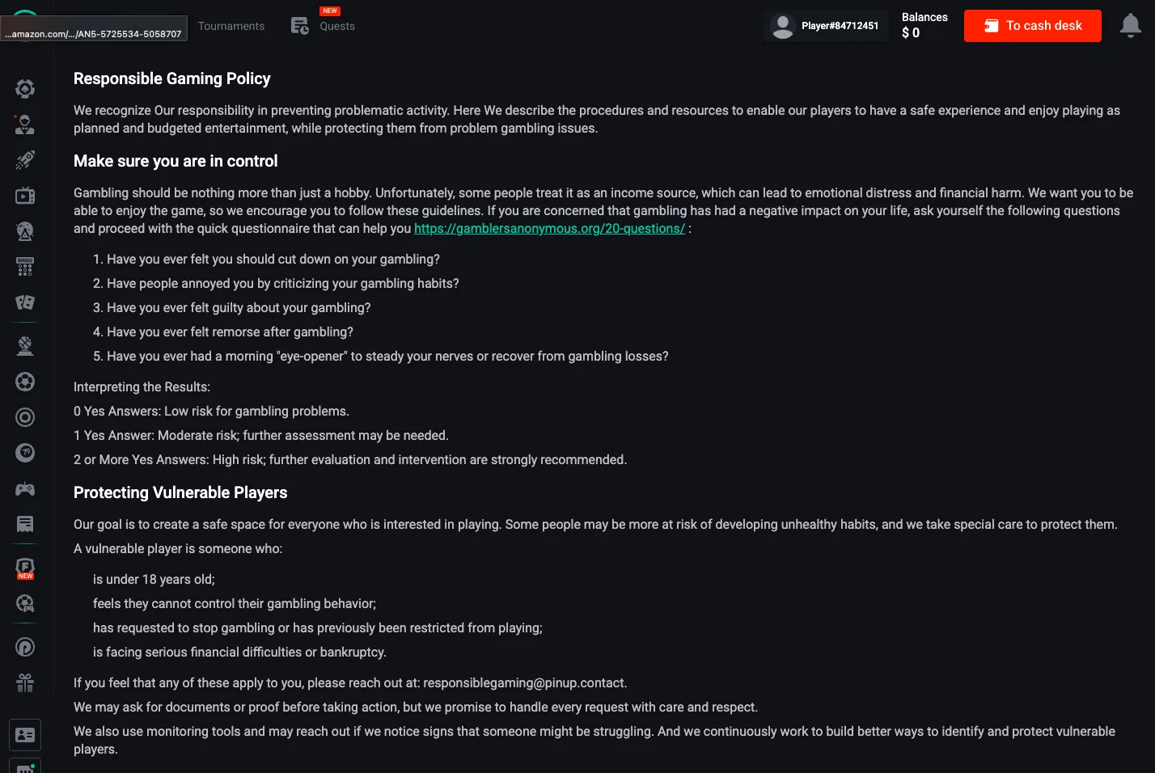Open the Quests tab with NEW badge
Image resolution: width=1155 pixels, height=773 pixels.
coord(323,25)
